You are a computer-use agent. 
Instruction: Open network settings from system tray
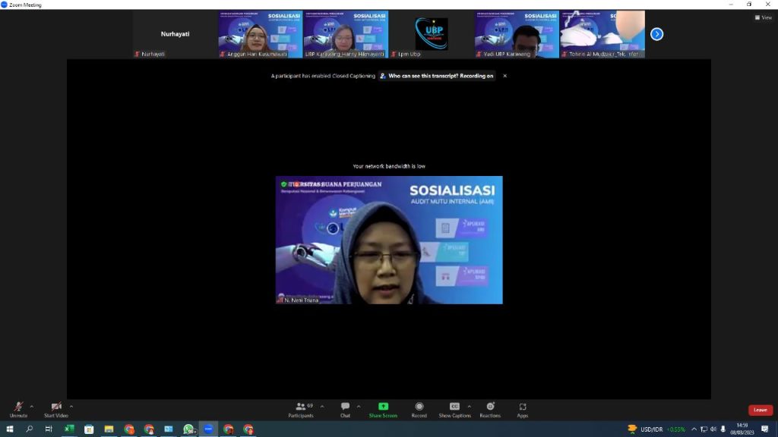tap(704, 429)
